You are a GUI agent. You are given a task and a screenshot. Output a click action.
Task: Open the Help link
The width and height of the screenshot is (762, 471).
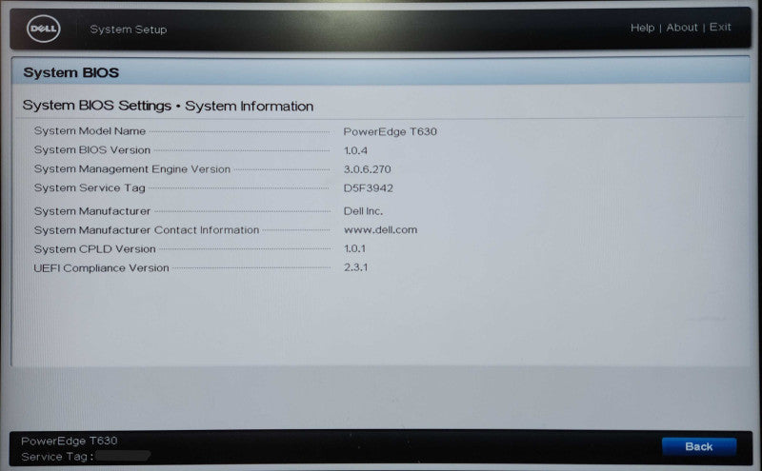coord(642,28)
